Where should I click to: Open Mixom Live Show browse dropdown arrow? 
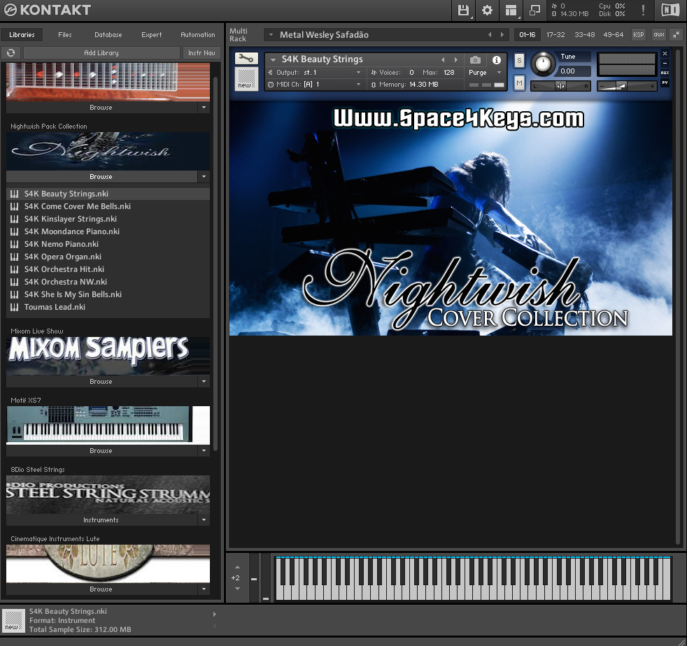(x=204, y=382)
